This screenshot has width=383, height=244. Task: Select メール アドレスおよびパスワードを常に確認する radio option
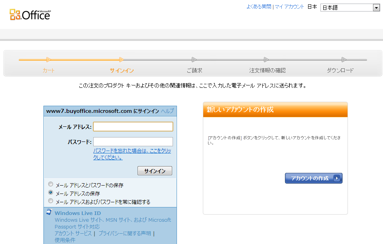click(51, 201)
